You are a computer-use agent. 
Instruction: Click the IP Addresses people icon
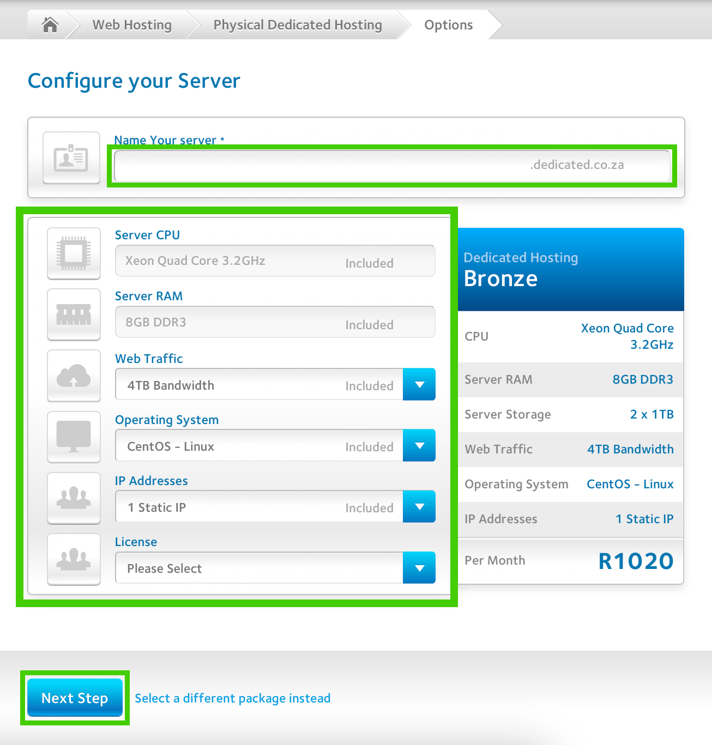(74, 498)
